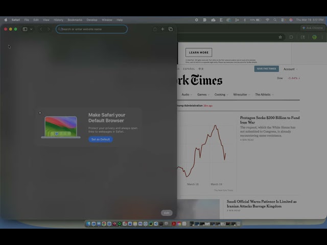Screen dimensions: 327x245
Task: Open Trash in the Dock
Action: (x=239, y=224)
